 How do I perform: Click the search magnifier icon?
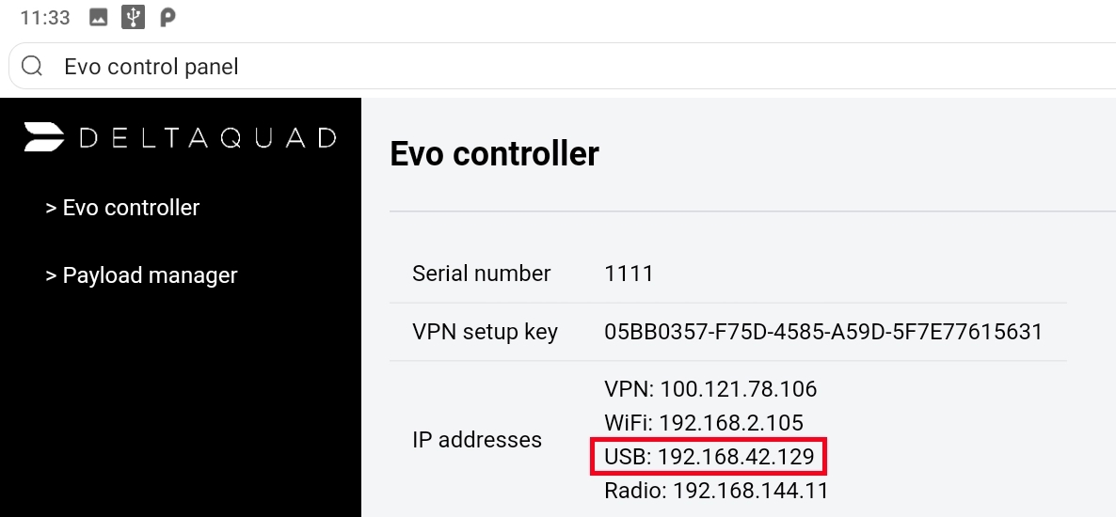coord(32,67)
